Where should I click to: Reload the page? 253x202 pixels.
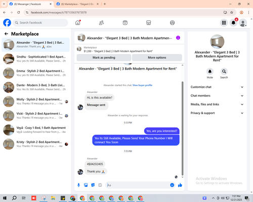tap(19, 12)
